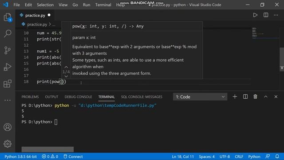Click Ln 18, Col 11 cursor position
Image resolution: width=284 pixels, height=160 pixels.
click(x=183, y=156)
